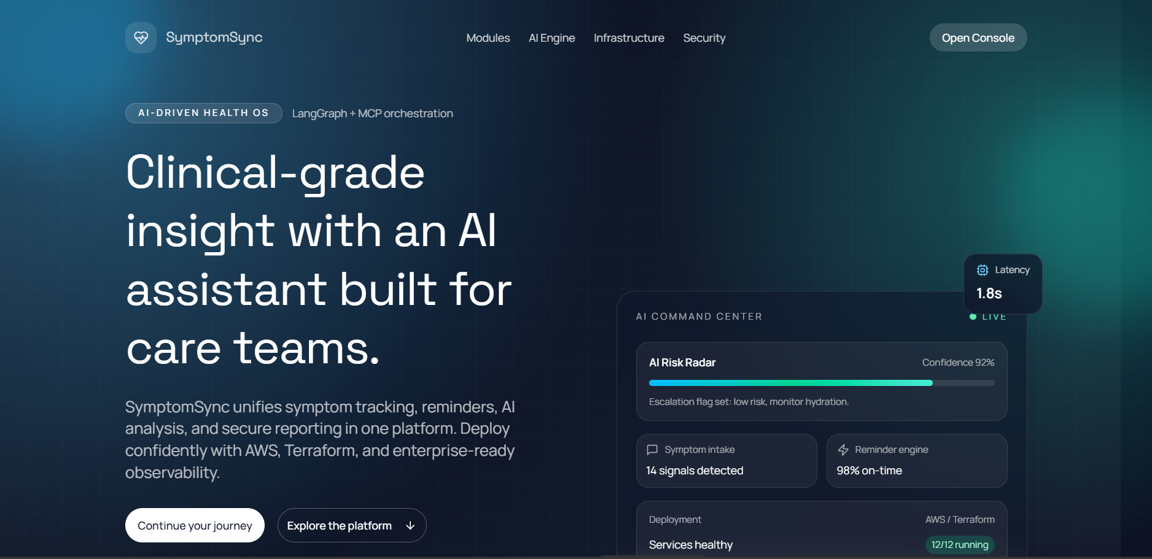Go to the Infrastructure nav item

[x=629, y=38]
